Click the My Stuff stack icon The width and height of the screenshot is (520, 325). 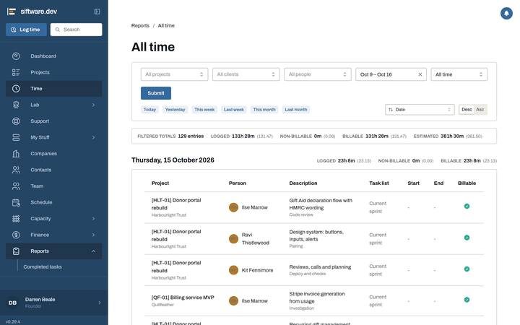point(16,137)
